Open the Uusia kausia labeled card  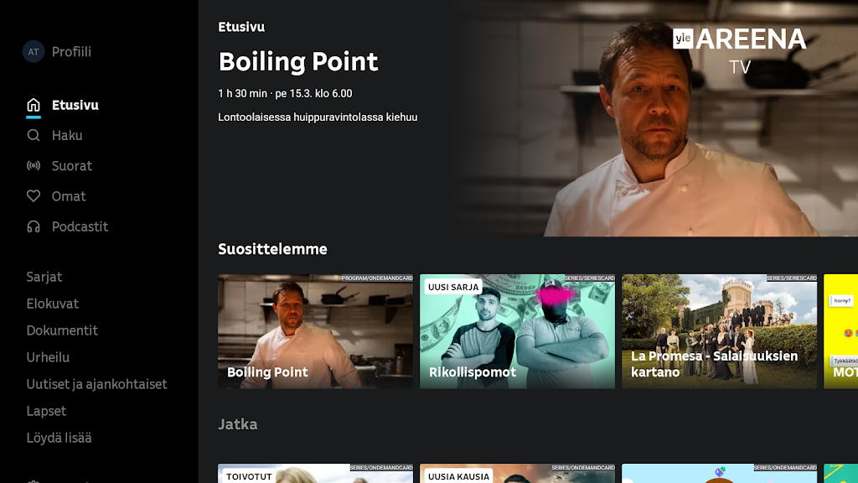pyautogui.click(x=517, y=474)
